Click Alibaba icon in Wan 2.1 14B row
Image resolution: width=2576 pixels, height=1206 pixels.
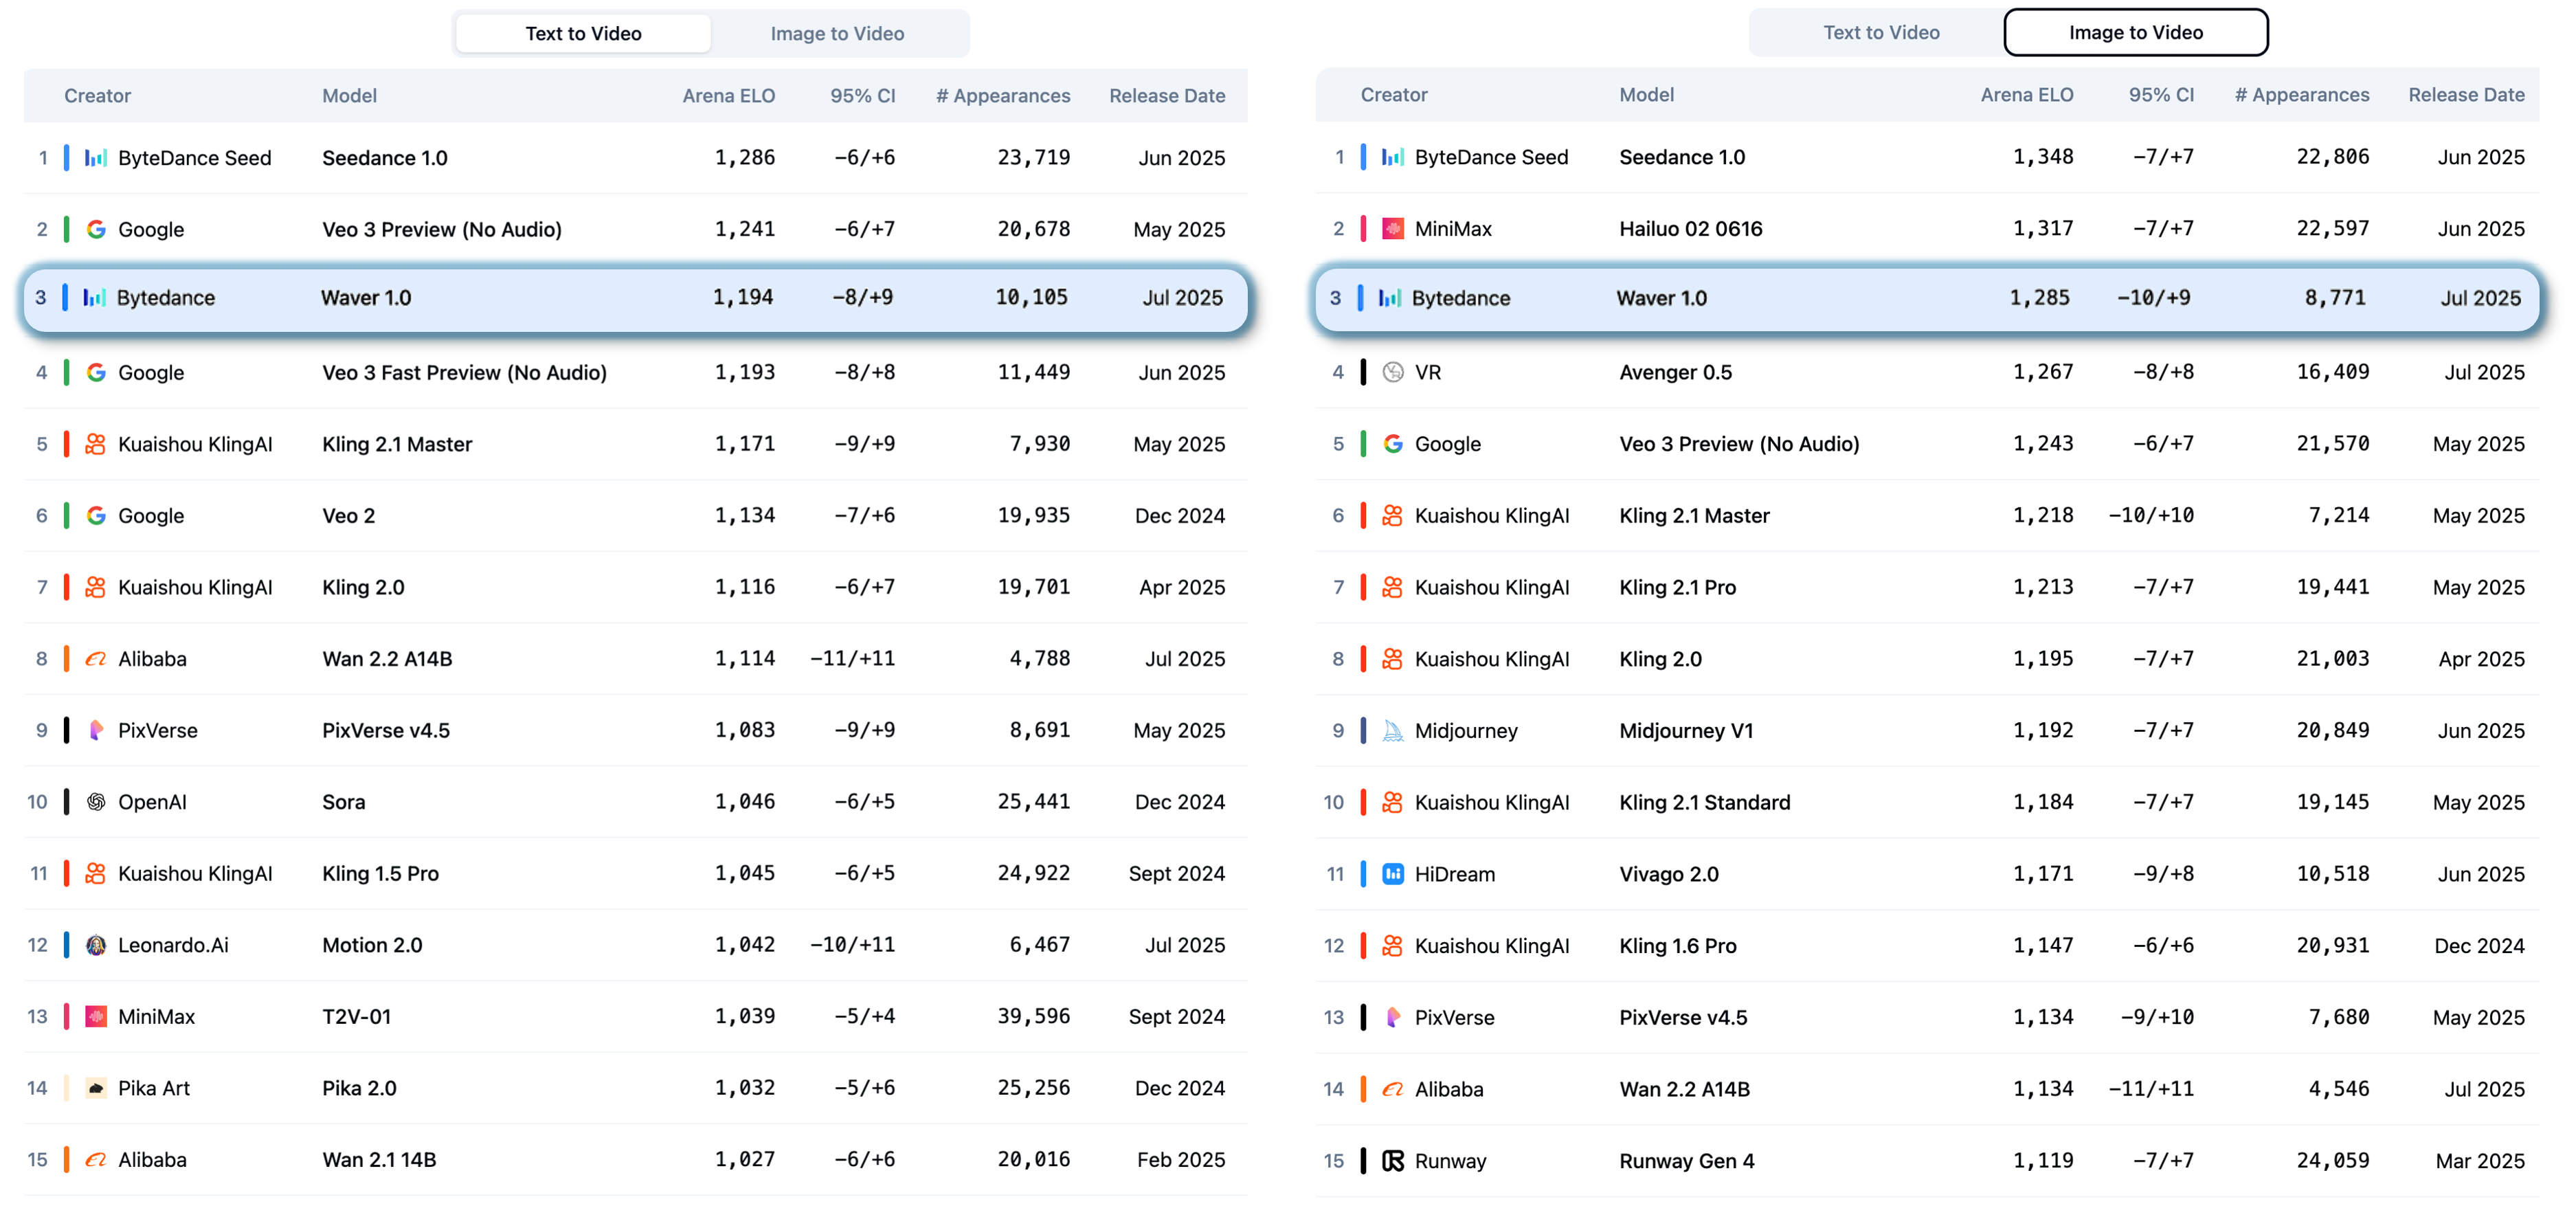[x=96, y=1159]
